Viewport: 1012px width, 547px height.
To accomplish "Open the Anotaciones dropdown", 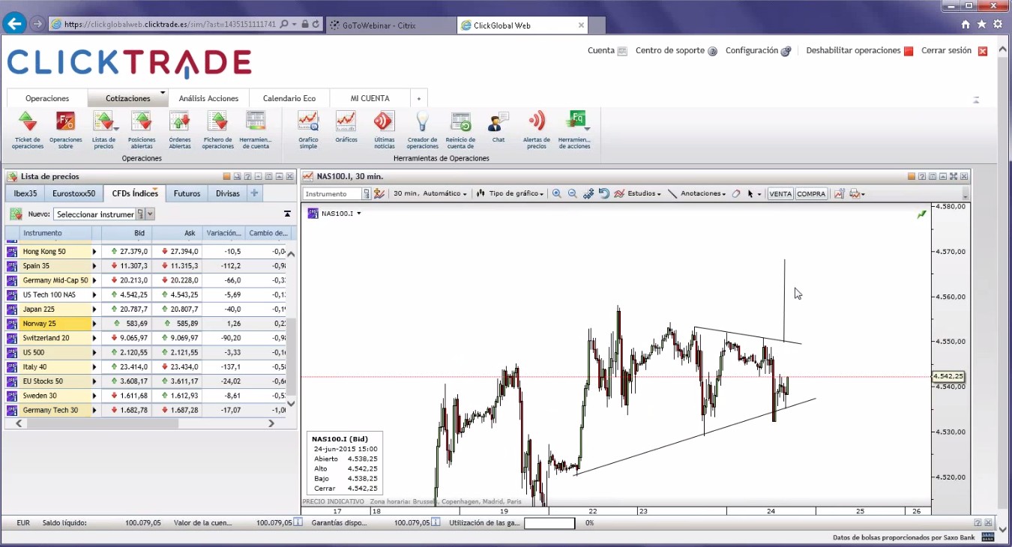I will [697, 193].
